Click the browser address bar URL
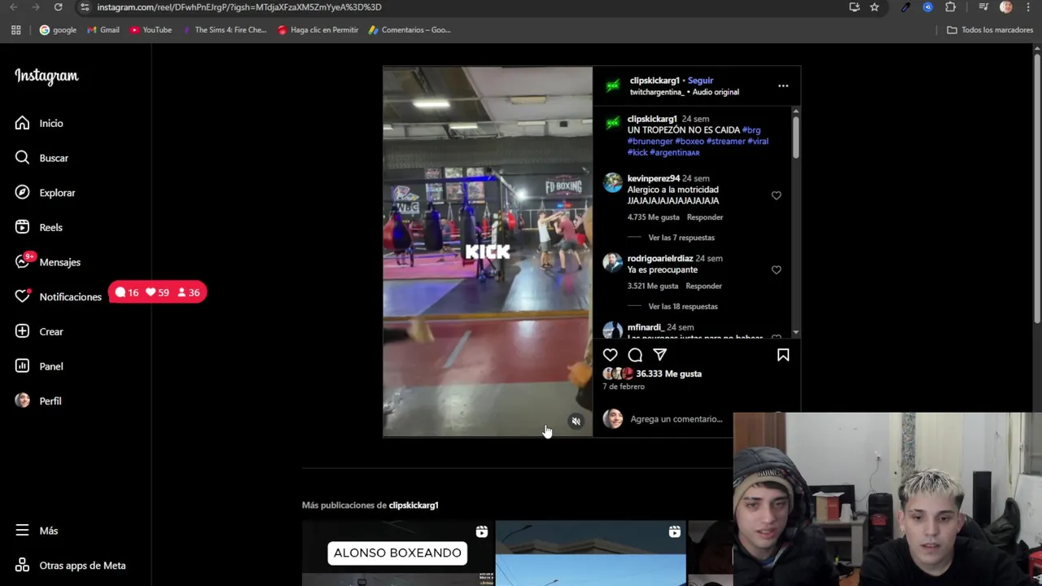Image resolution: width=1042 pixels, height=586 pixels. coord(239,7)
